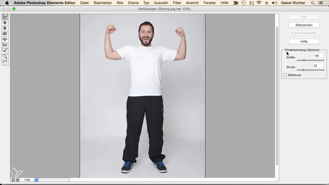Open the Ansicht menu
The height and width of the screenshot is (185, 329).
[x=192, y=3]
